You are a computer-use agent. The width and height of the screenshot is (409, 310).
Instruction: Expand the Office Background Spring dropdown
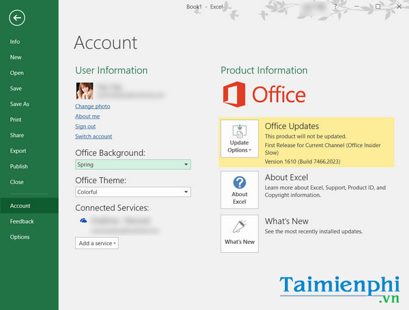[133, 164]
